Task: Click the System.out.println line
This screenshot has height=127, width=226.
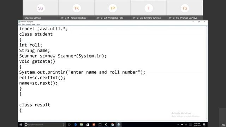Action: 82,72
